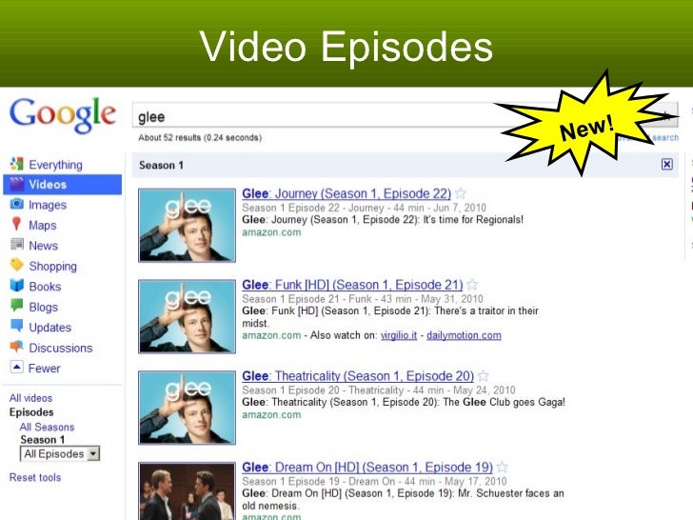Open Glee: Dream On Episode 19 title
The height and width of the screenshot is (520, 693).
367,468
